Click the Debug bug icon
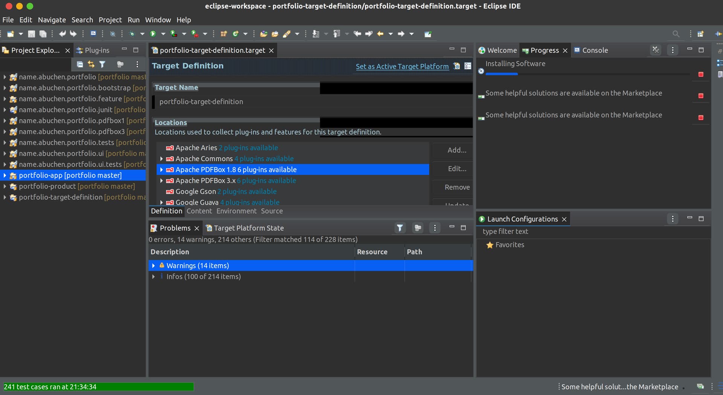 132,34
